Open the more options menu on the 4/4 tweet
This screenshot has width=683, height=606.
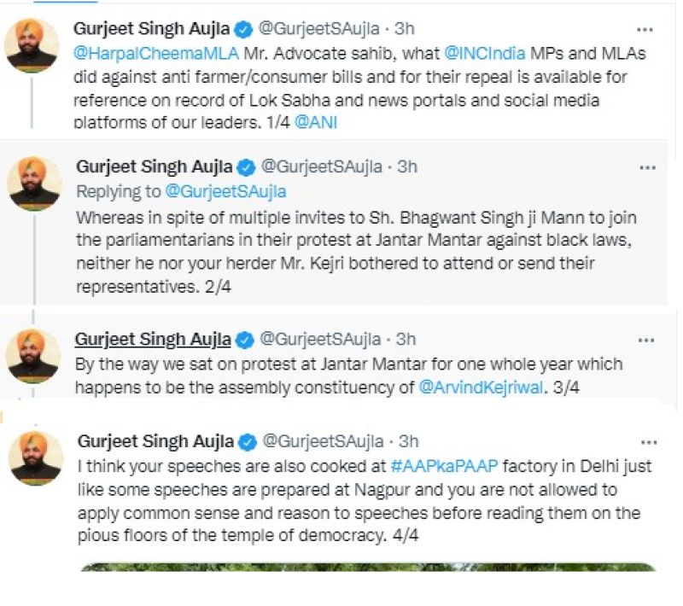[x=649, y=442]
